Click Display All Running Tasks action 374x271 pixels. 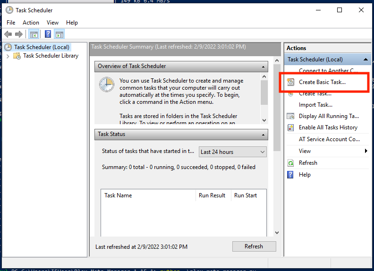329,116
